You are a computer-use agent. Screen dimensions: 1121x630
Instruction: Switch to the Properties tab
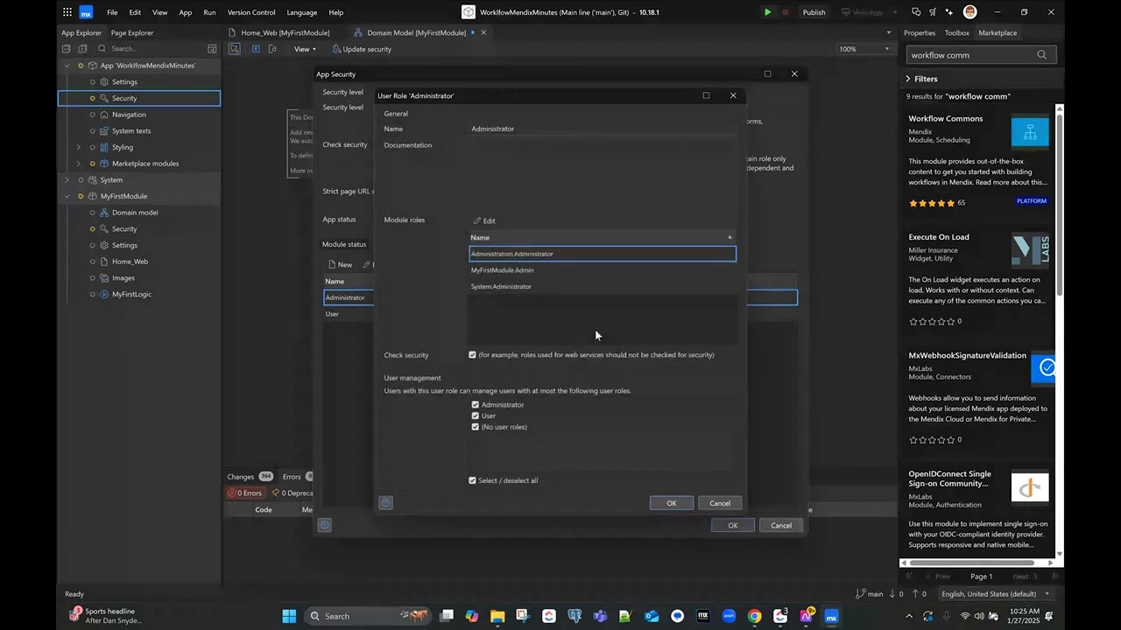click(920, 32)
